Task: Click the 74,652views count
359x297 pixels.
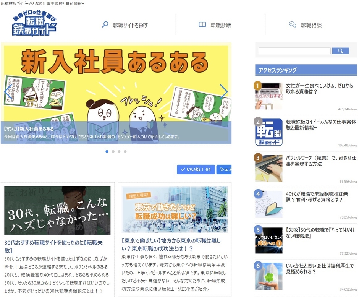Action: (x=348, y=289)
